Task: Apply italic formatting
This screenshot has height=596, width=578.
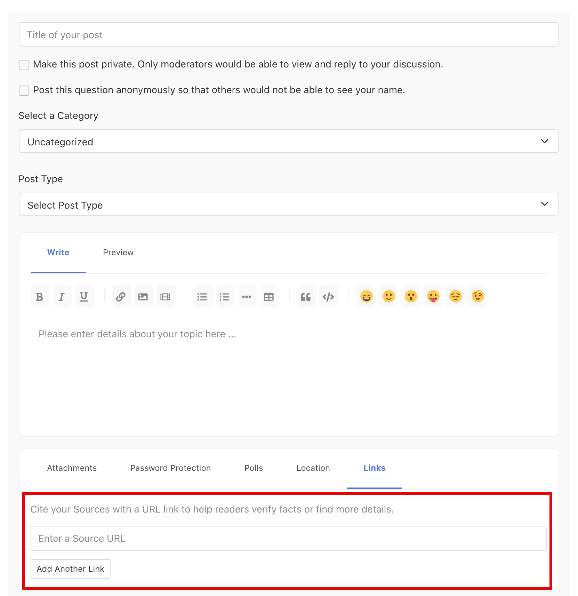Action: coord(62,296)
